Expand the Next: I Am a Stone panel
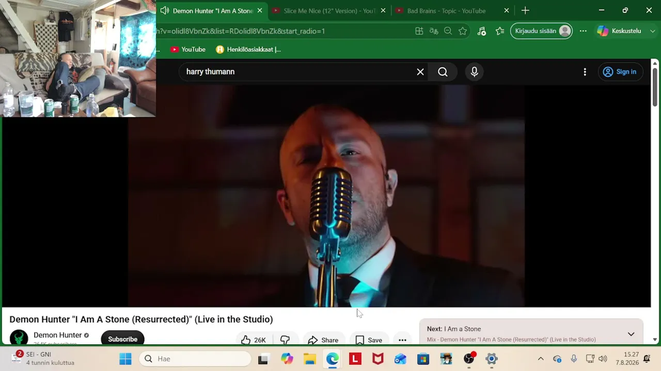This screenshot has width=661, height=371. pos(631,334)
